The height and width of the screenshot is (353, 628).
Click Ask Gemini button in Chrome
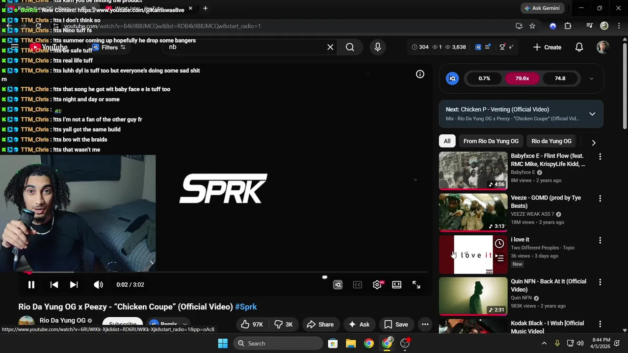(x=542, y=8)
